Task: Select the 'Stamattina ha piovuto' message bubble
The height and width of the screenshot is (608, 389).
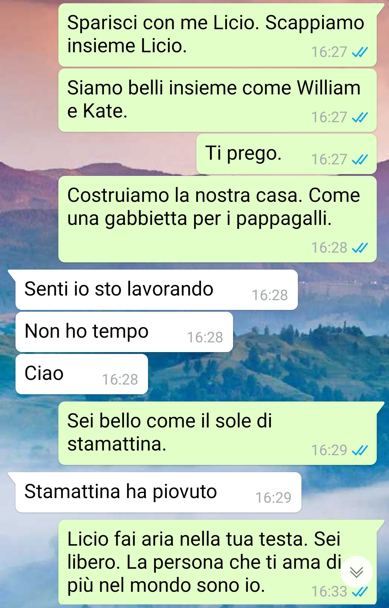Action: point(158,492)
